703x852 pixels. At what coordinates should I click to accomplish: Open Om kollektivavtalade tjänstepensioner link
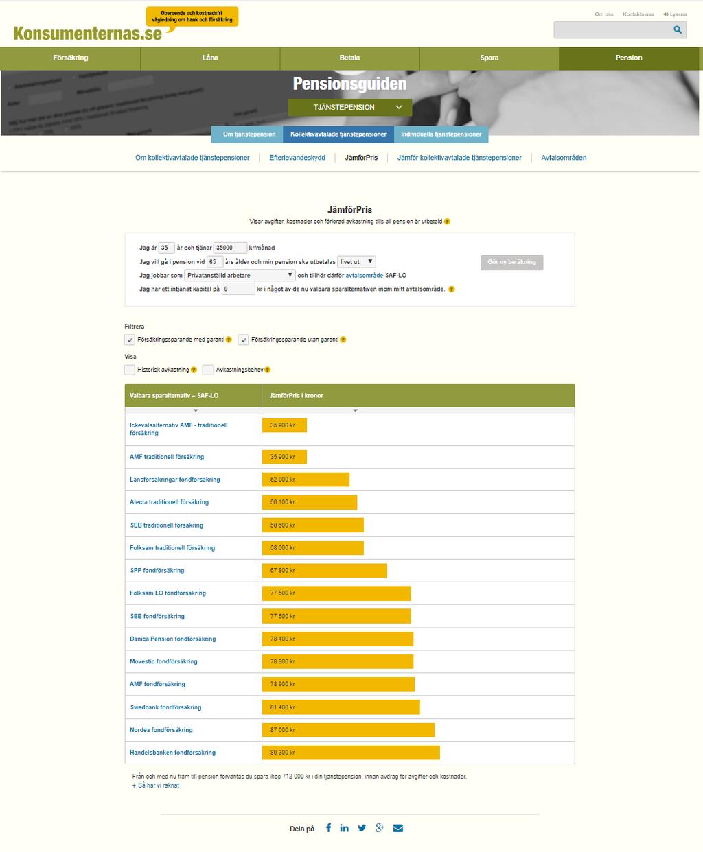click(192, 158)
